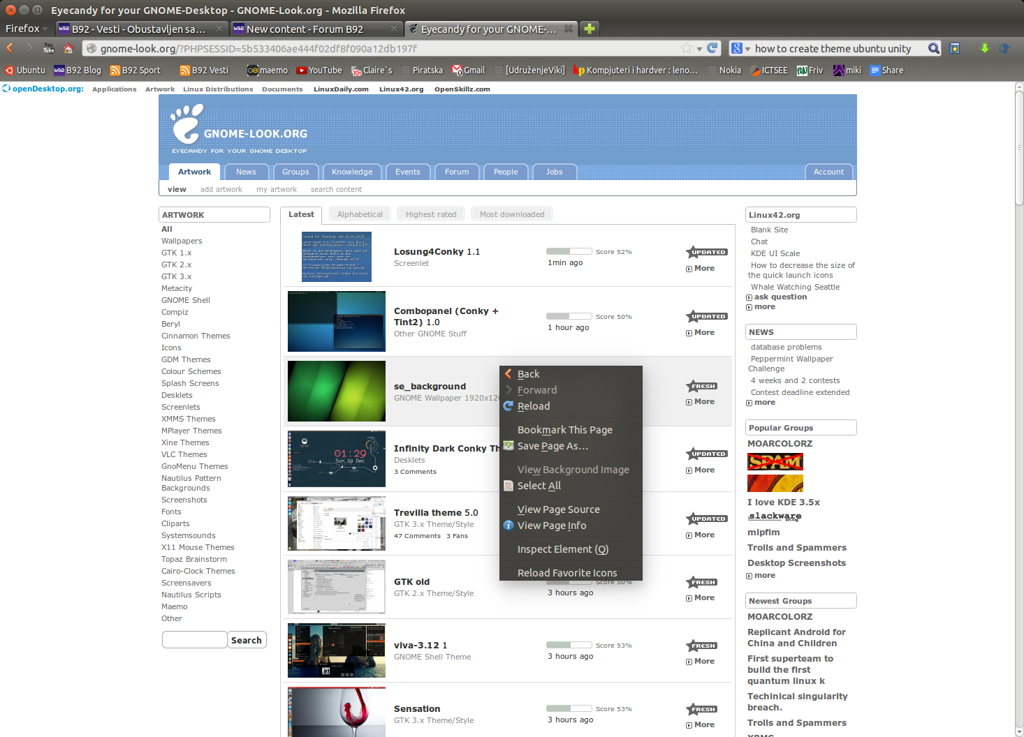Choose Inspect Element (Q)
This screenshot has height=737, width=1024.
point(571,549)
